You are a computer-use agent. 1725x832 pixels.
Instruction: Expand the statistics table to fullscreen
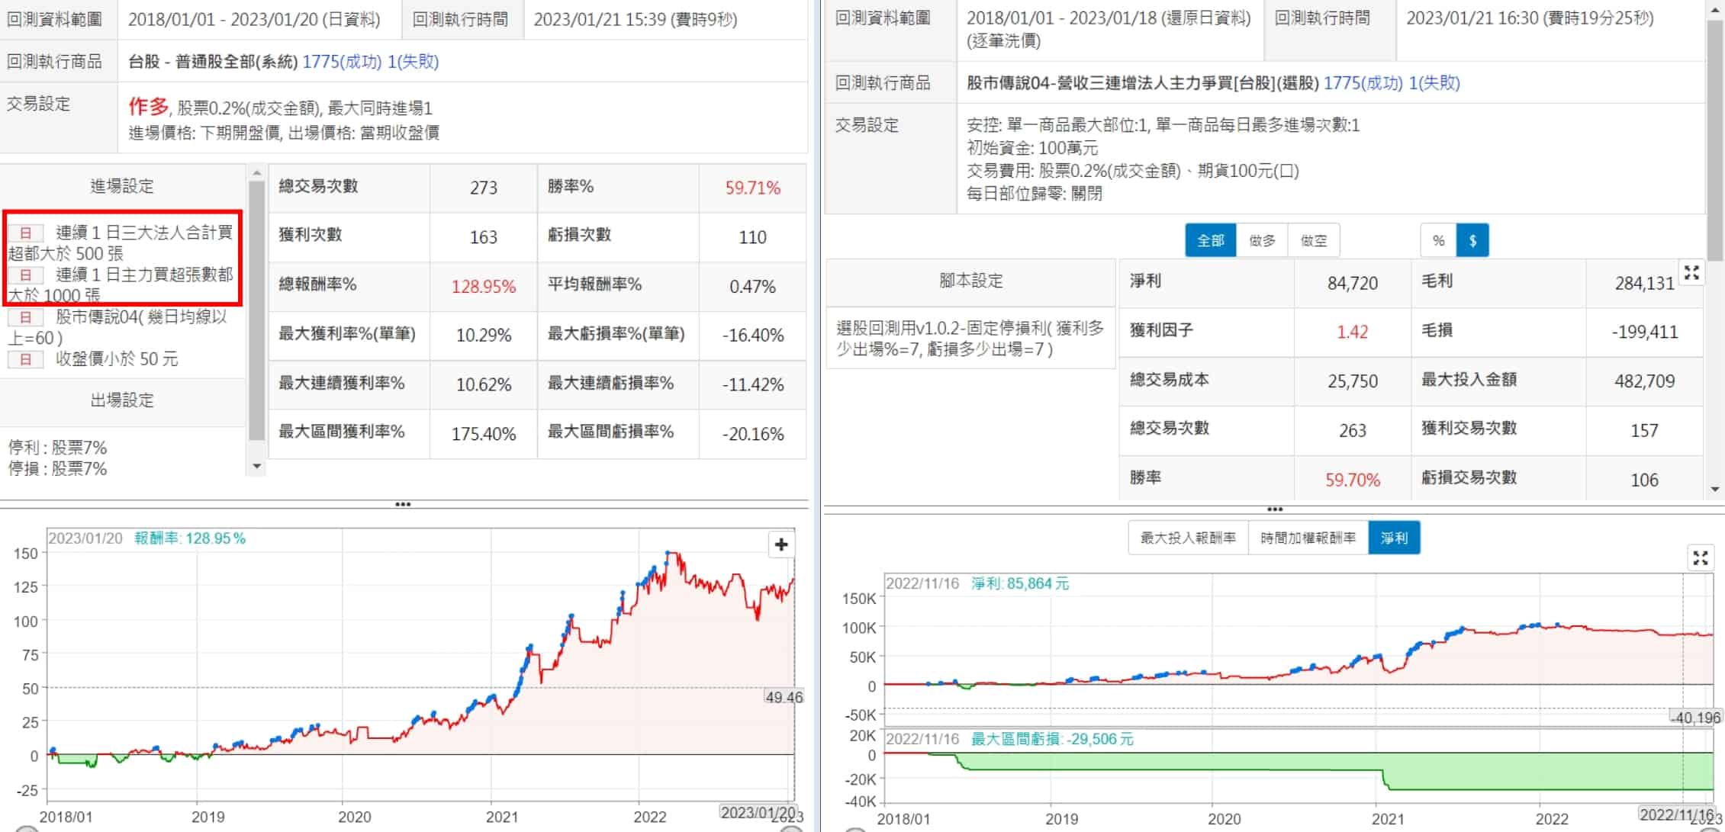(x=1691, y=273)
